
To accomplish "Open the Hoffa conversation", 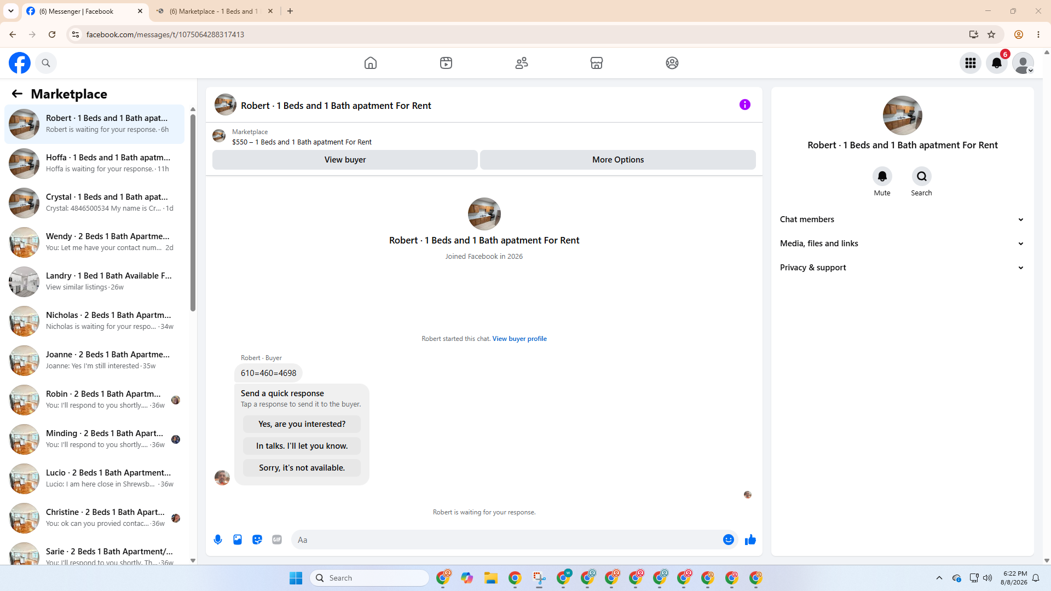I will (95, 164).
